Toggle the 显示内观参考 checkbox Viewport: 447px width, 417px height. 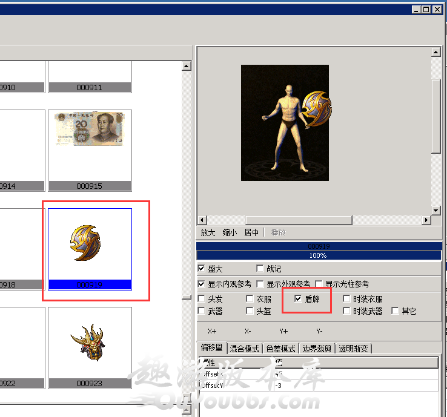pos(202,284)
